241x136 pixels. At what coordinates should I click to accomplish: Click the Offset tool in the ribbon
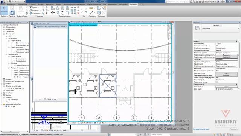(58, 8)
